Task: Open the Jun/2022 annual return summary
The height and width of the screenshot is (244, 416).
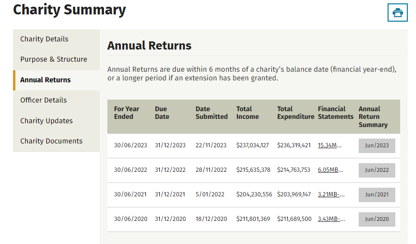Action: (x=377, y=170)
